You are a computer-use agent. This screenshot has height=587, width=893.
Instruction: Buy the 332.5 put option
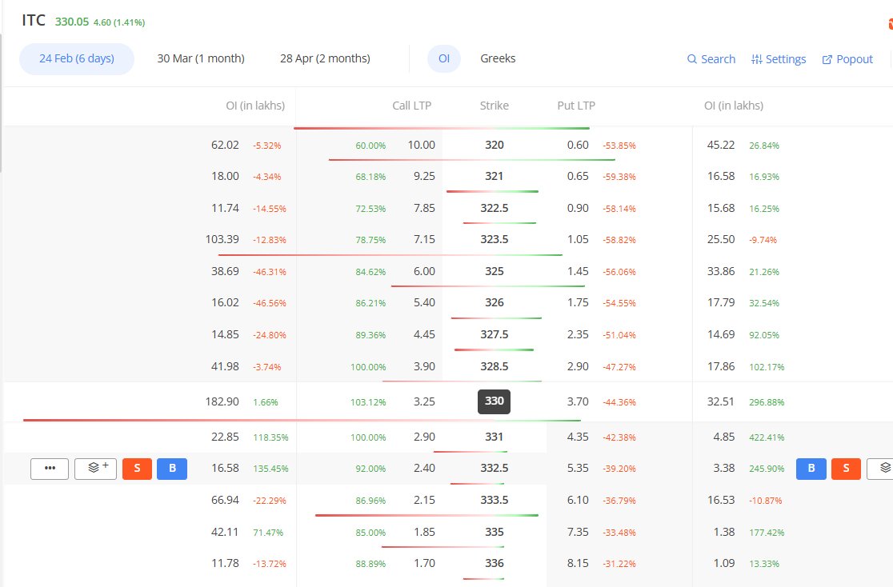pos(811,469)
